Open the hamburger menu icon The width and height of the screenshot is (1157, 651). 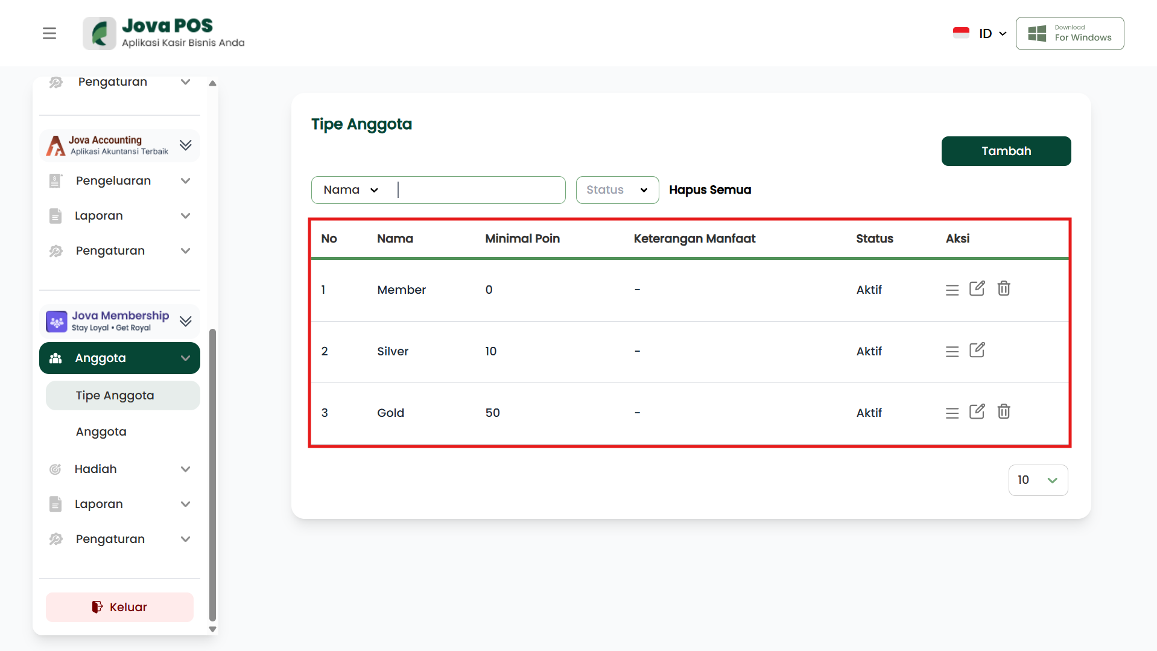tap(49, 33)
